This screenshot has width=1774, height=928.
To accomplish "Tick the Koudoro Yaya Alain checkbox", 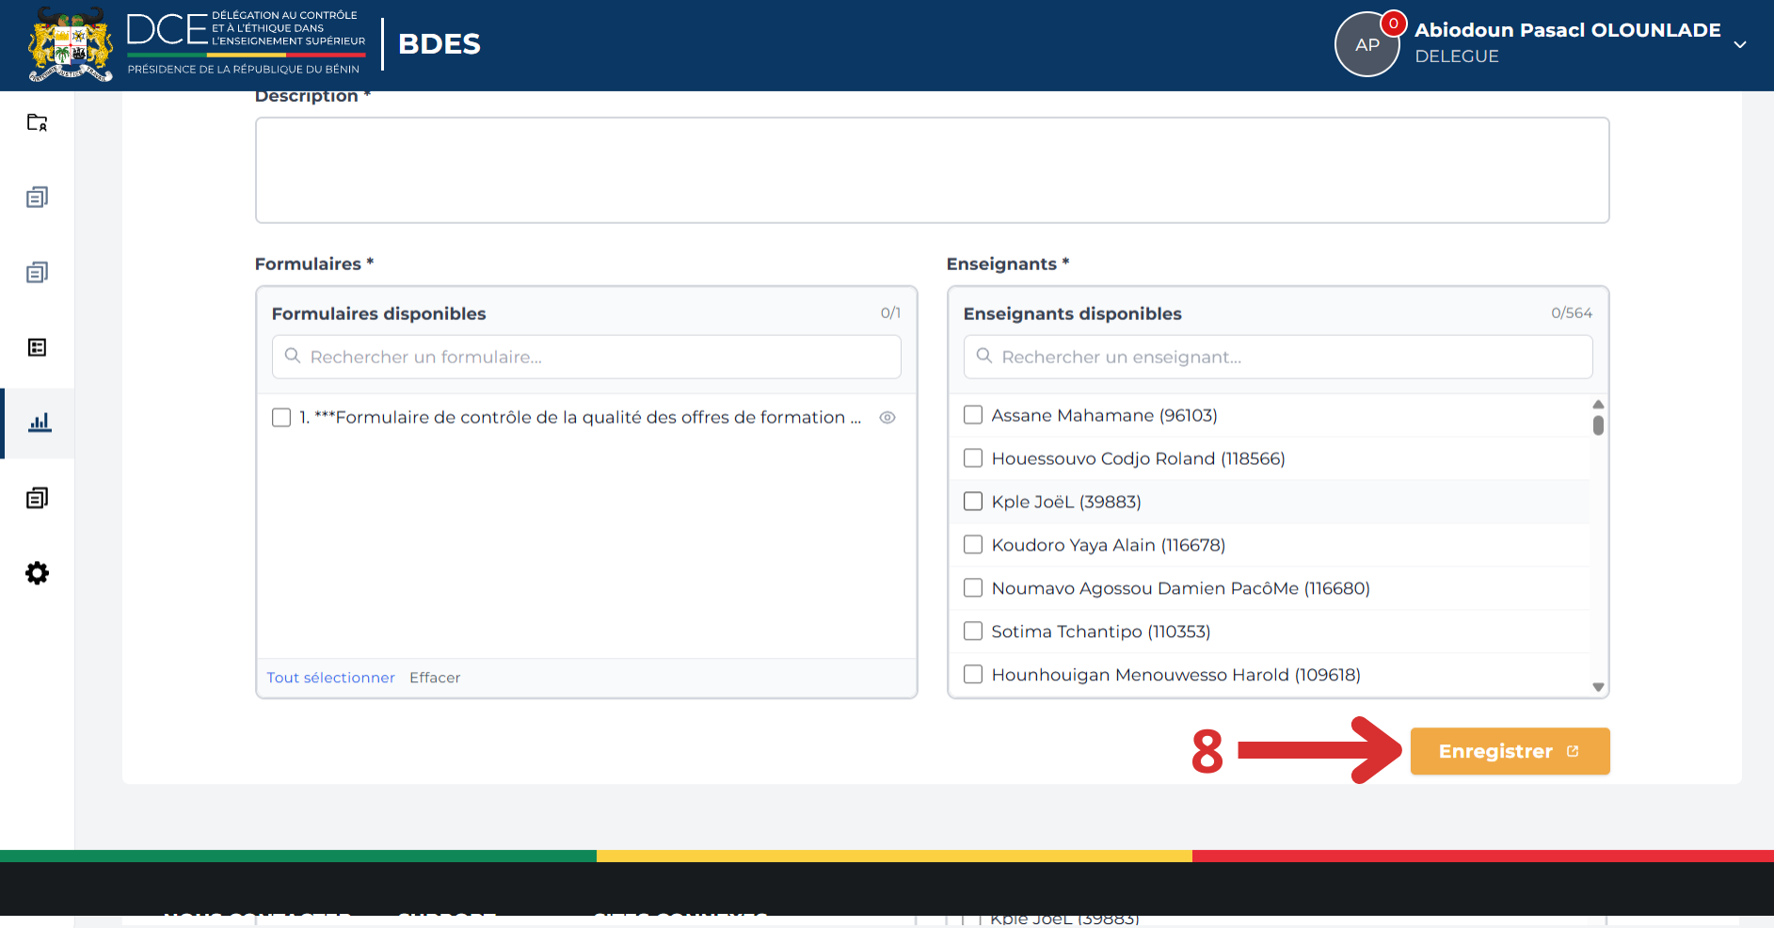I will [x=973, y=545].
